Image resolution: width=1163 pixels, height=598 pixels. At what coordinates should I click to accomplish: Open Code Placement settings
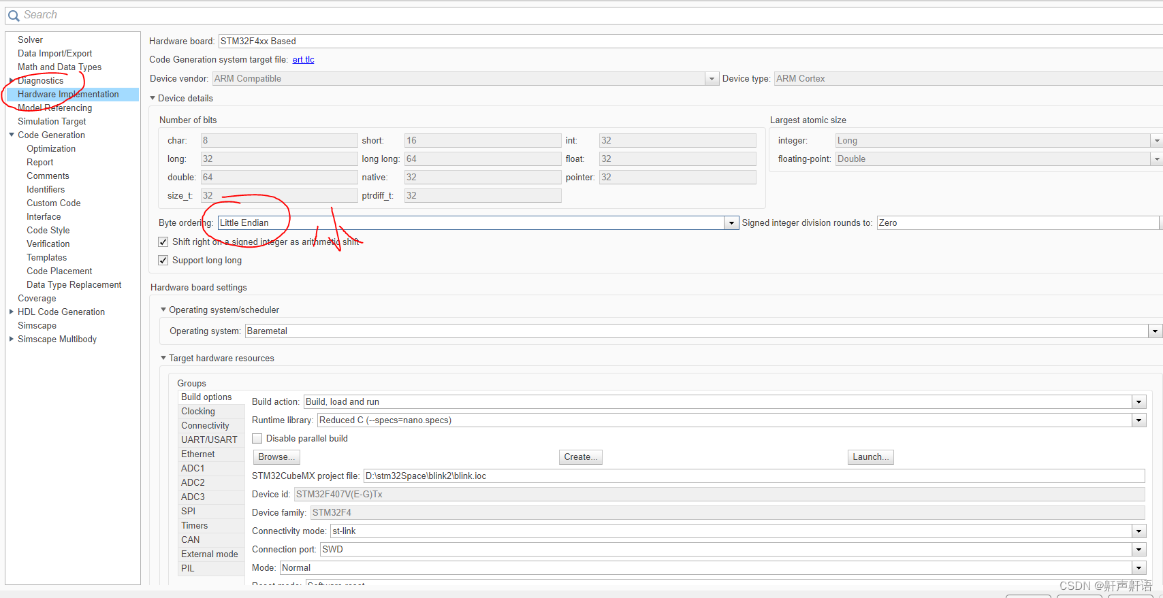coord(59,271)
